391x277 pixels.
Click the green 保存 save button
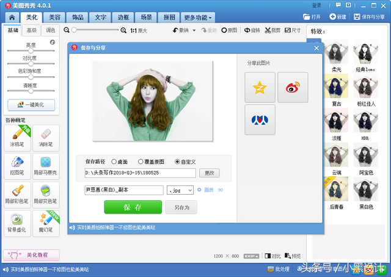click(x=133, y=207)
